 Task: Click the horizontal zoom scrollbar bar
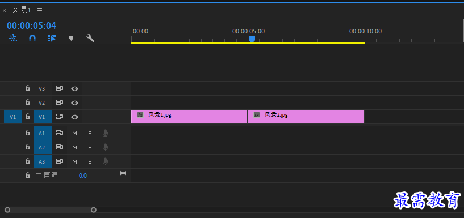(x=51, y=210)
